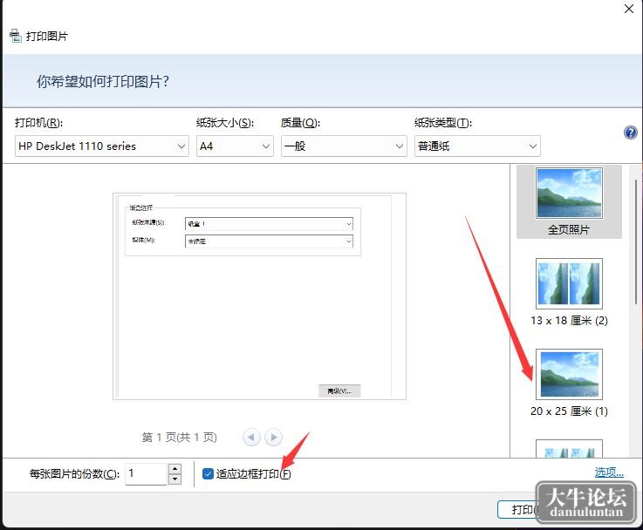Open the print quality dropdown
The height and width of the screenshot is (530, 643).
click(344, 146)
